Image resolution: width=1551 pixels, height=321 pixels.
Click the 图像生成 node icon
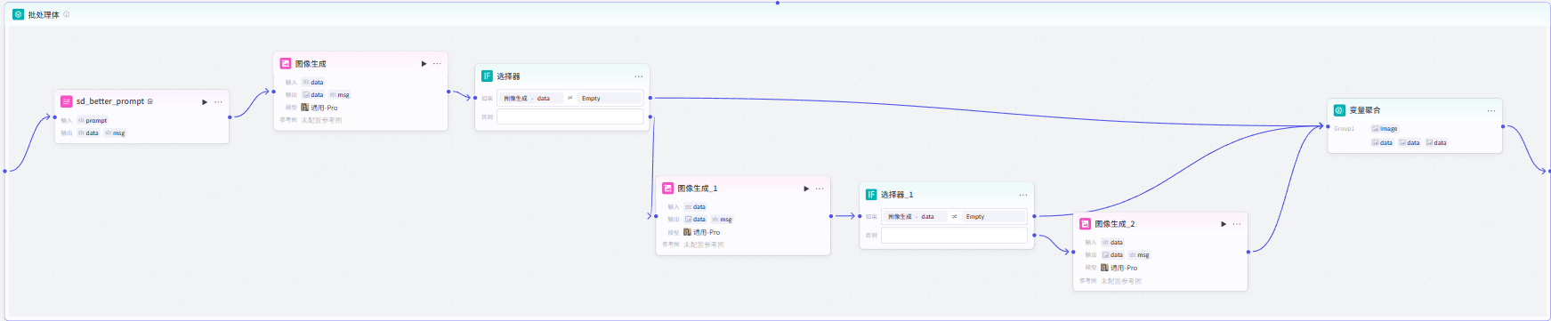(286, 63)
